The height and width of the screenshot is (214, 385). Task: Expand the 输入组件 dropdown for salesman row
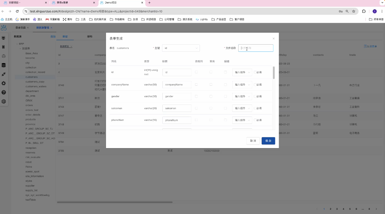pyautogui.click(x=242, y=108)
